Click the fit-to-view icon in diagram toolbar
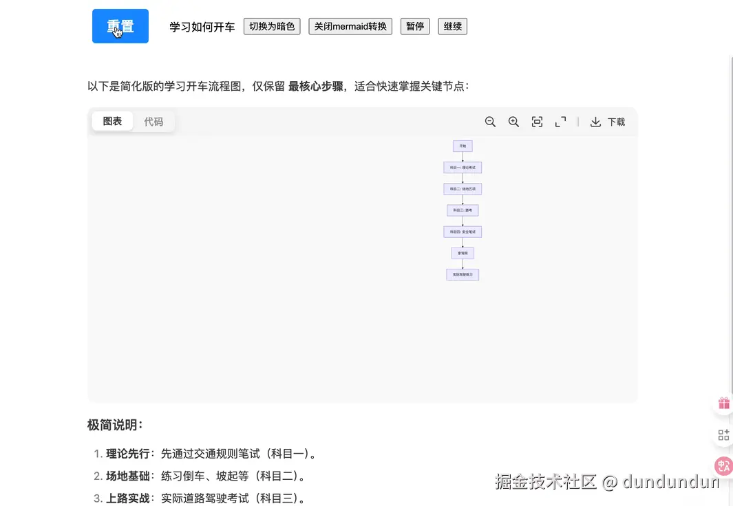 coord(537,122)
